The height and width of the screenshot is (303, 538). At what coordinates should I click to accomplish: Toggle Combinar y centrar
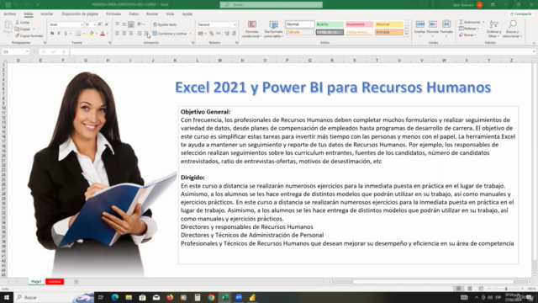pos(170,34)
